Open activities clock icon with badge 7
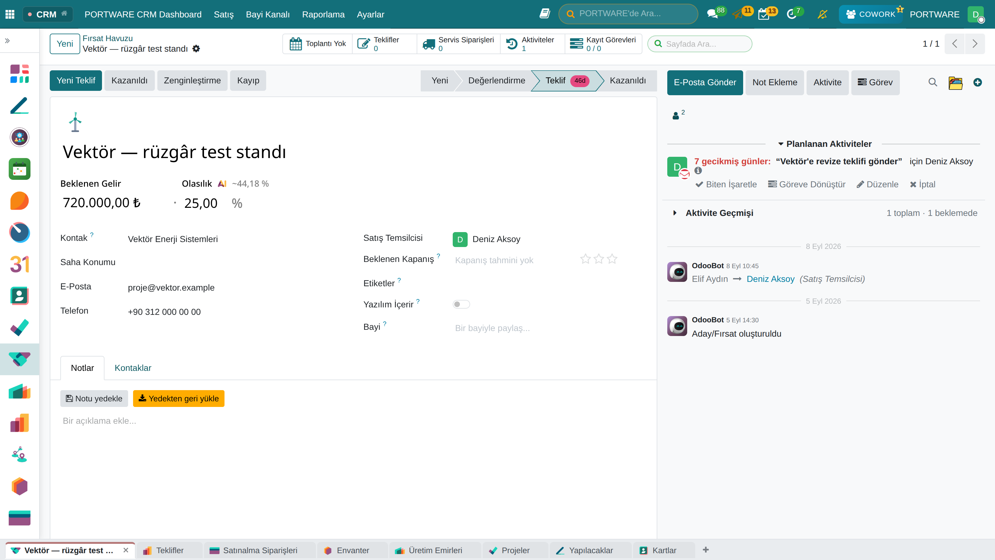The width and height of the screenshot is (995, 560). tap(792, 14)
